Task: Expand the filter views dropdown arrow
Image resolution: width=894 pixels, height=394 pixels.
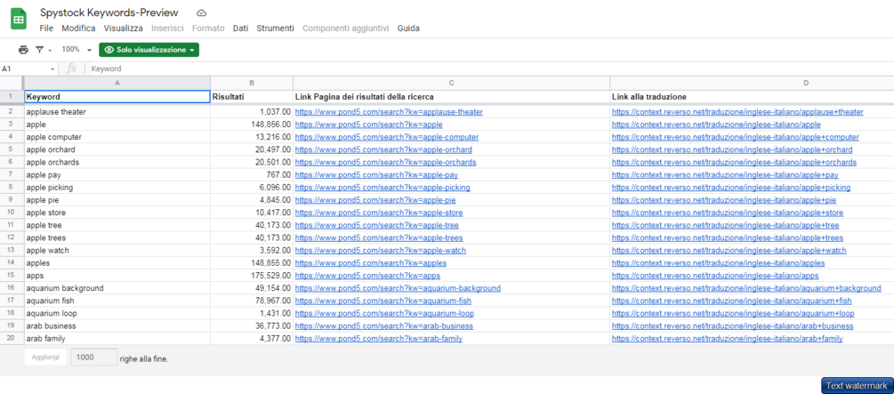Action: click(50, 50)
